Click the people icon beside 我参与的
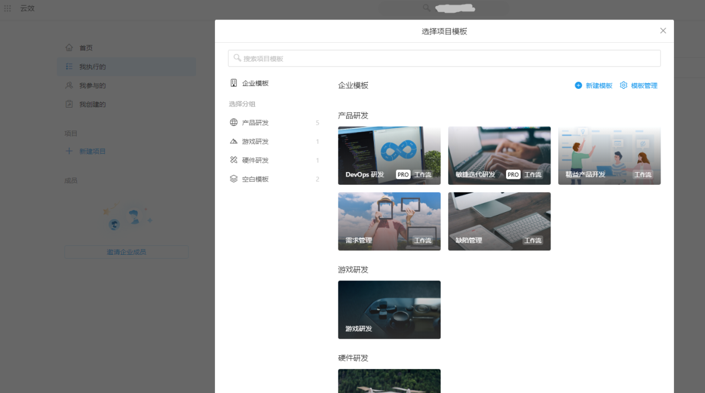 pos(69,85)
